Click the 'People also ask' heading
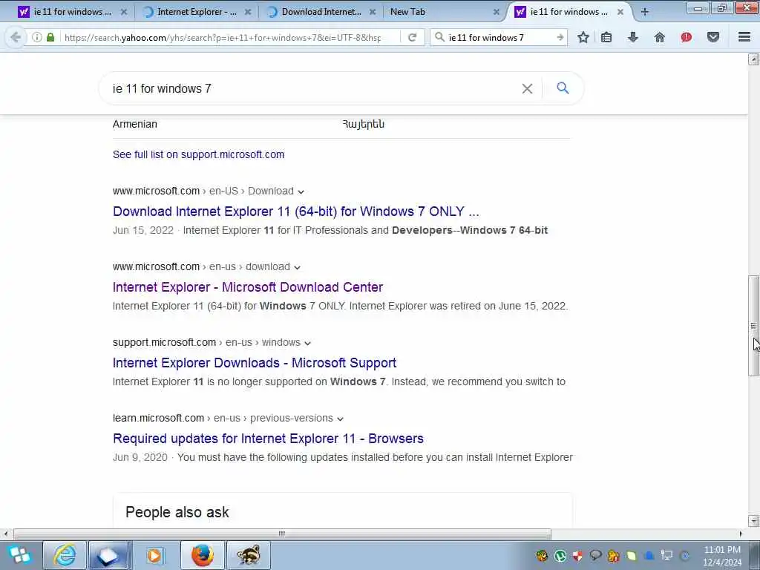Screen dimensions: 760x570 (x=177, y=512)
